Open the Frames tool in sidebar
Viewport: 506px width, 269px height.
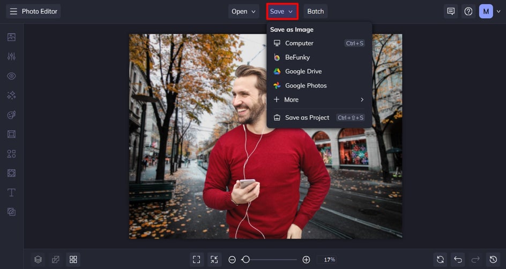tap(11, 134)
